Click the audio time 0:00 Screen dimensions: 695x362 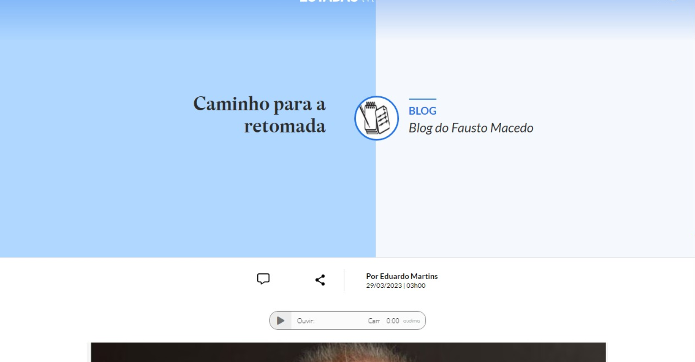pyautogui.click(x=392, y=321)
